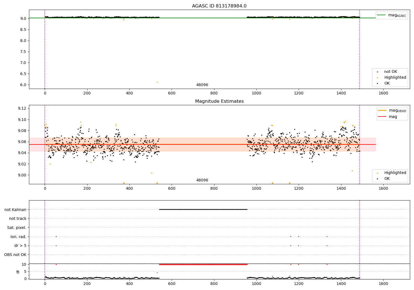Click the red bar at dr value 10
Screen dimensions: 414x290
click(x=203, y=264)
